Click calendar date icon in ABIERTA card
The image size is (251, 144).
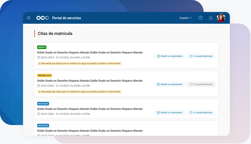(x=39, y=58)
